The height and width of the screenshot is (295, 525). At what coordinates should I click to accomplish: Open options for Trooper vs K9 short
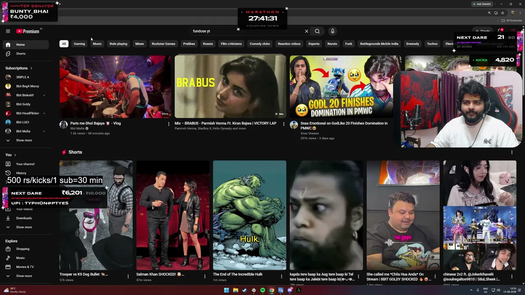click(x=128, y=277)
